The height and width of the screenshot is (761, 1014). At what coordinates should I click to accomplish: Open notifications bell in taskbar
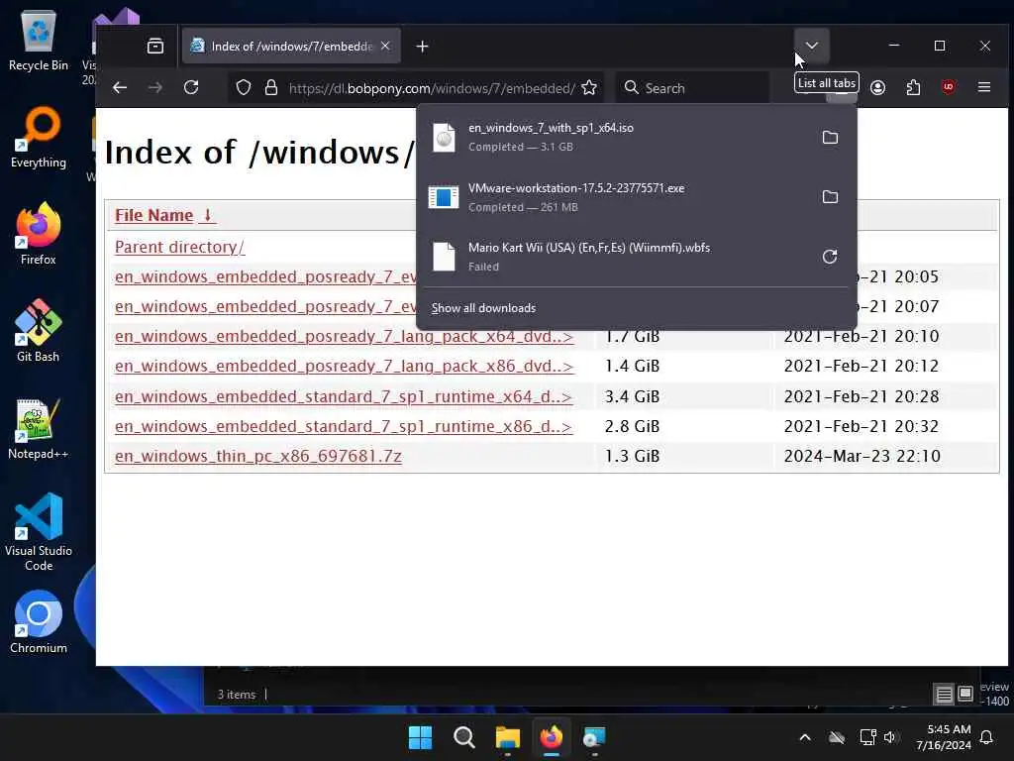[x=987, y=737]
